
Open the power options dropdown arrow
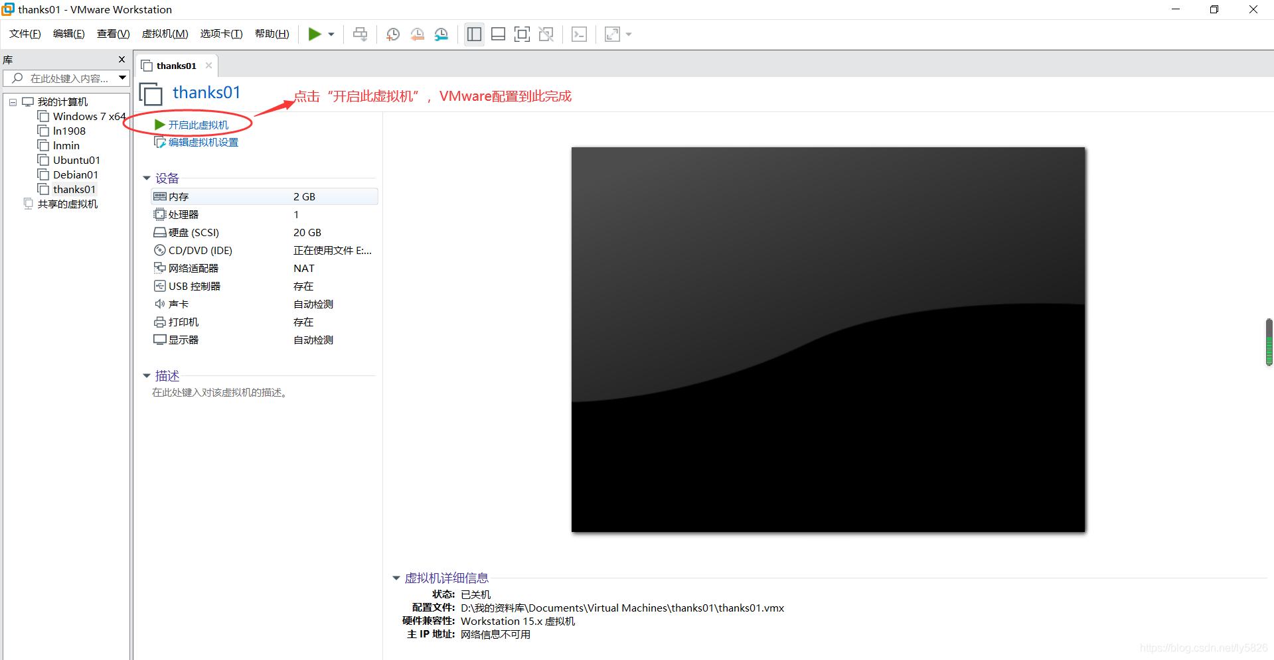pos(331,34)
